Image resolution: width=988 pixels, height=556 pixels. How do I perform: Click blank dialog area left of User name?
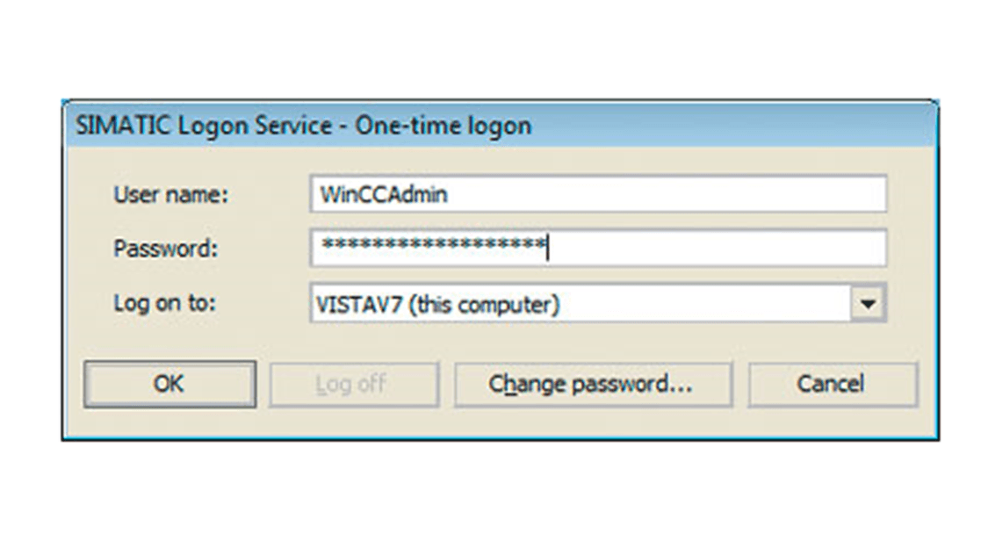tap(88, 194)
